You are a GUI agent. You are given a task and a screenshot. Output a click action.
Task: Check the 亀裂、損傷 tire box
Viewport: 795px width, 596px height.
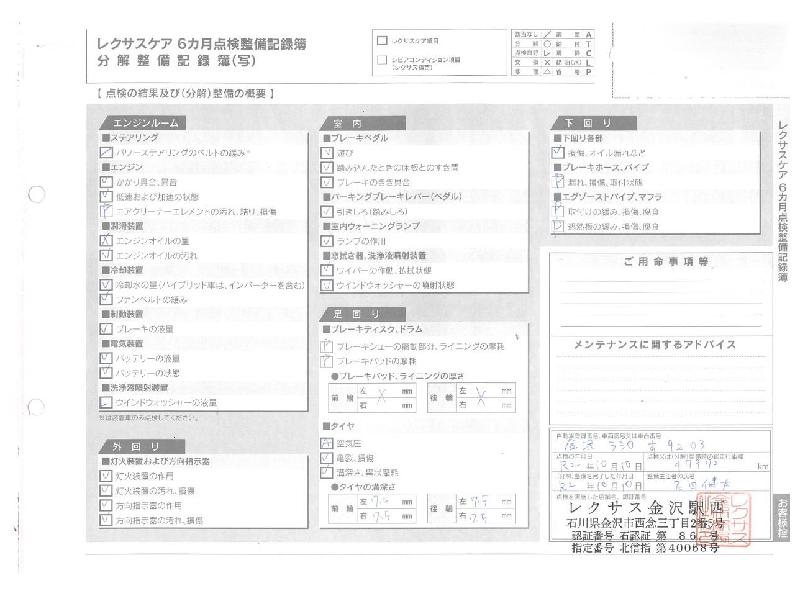[x=327, y=458]
